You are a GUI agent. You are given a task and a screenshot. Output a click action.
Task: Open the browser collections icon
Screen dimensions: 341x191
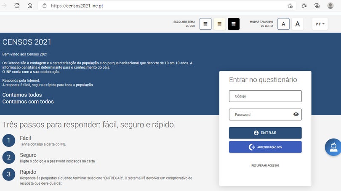[x=317, y=5]
